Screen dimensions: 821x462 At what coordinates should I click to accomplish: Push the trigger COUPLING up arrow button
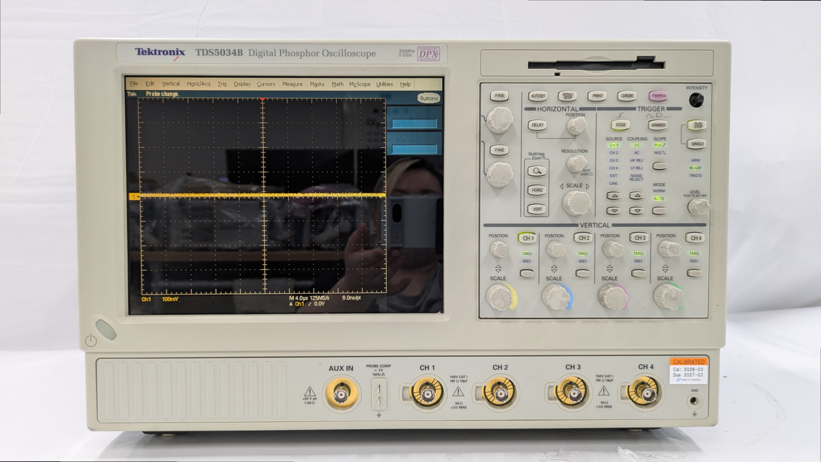pyautogui.click(x=637, y=195)
